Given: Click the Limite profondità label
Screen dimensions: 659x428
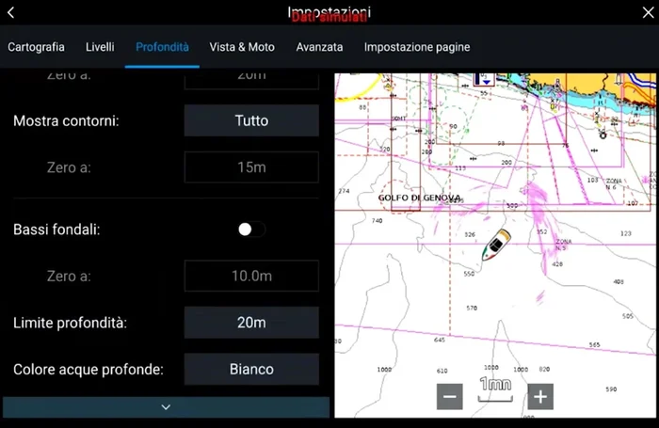Looking at the screenshot, I should [x=70, y=323].
